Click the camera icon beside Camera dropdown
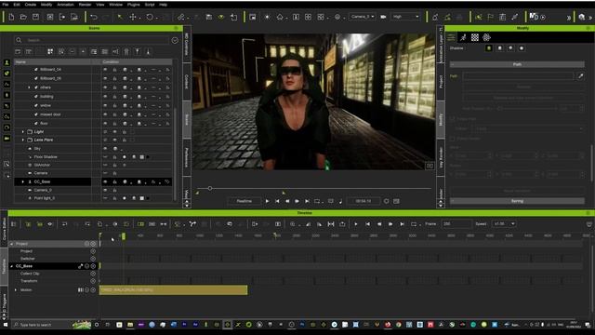The width and height of the screenshot is (595, 335). pos(383,17)
